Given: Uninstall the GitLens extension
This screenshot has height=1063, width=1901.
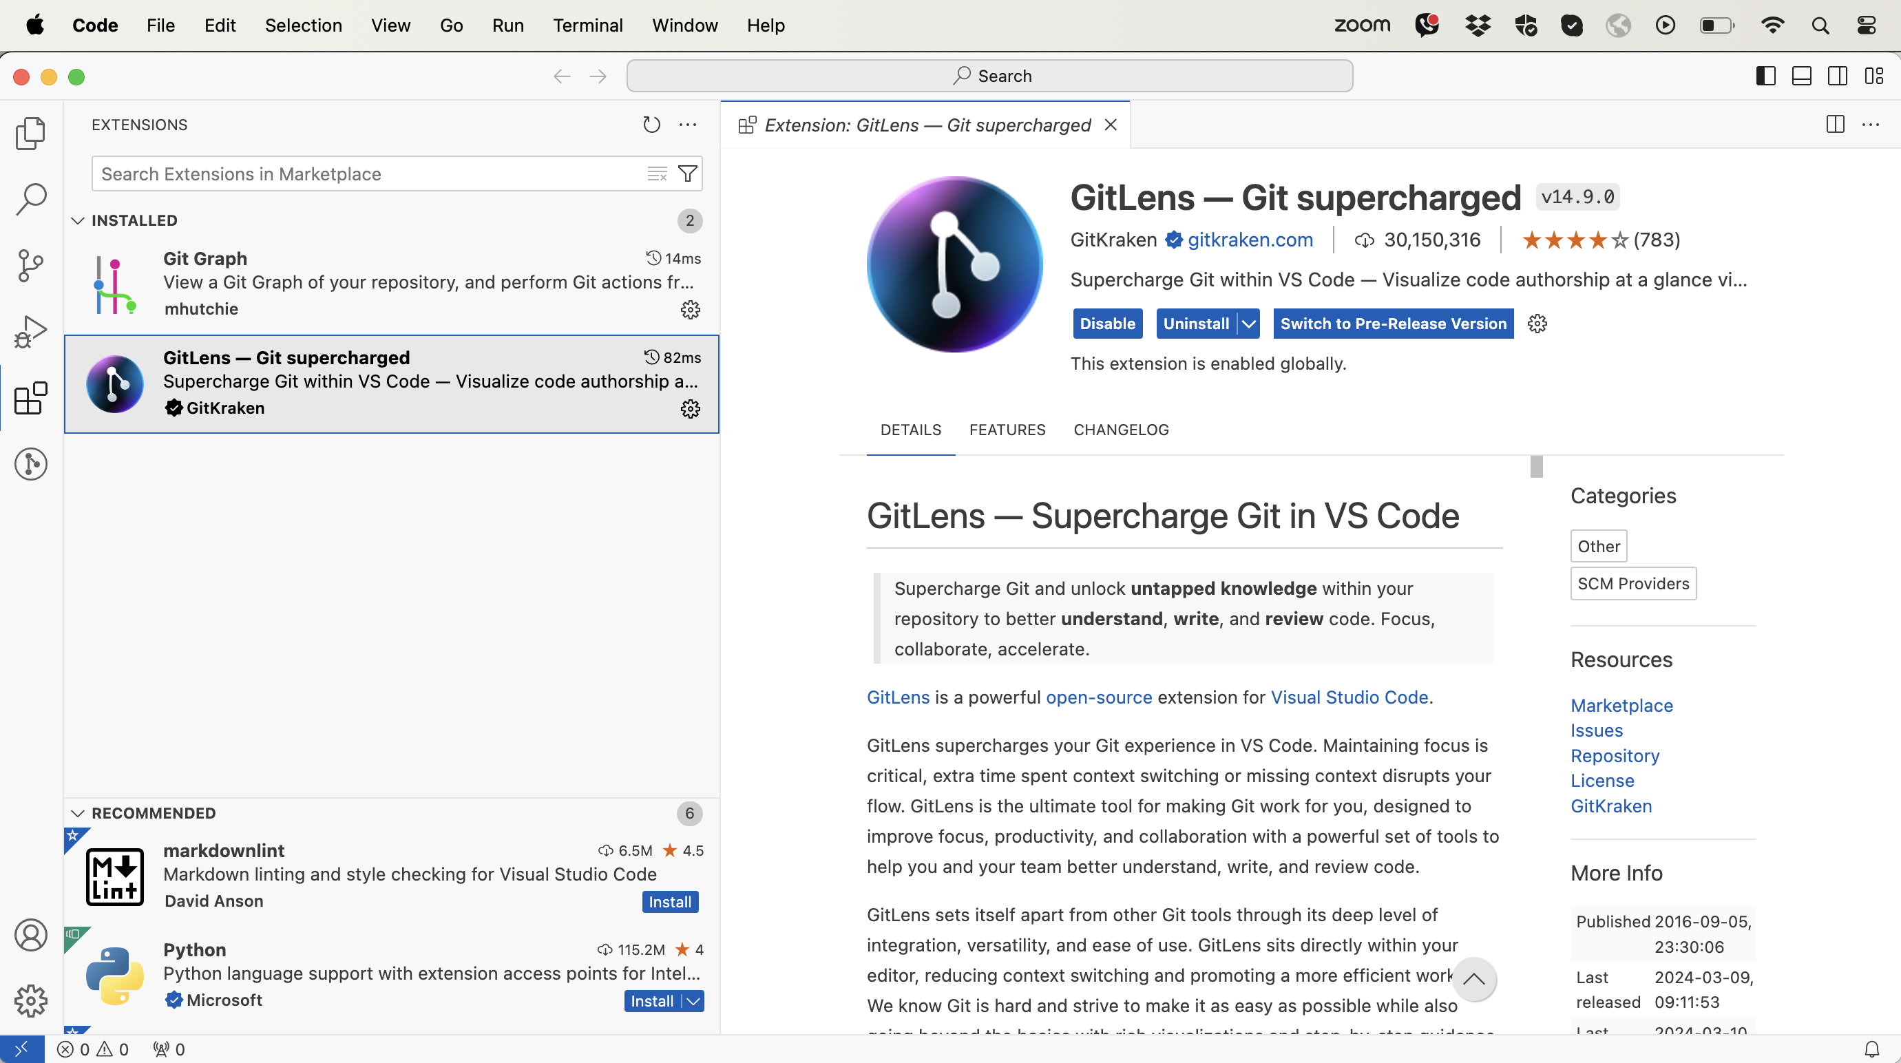Looking at the screenshot, I should [x=1196, y=324].
